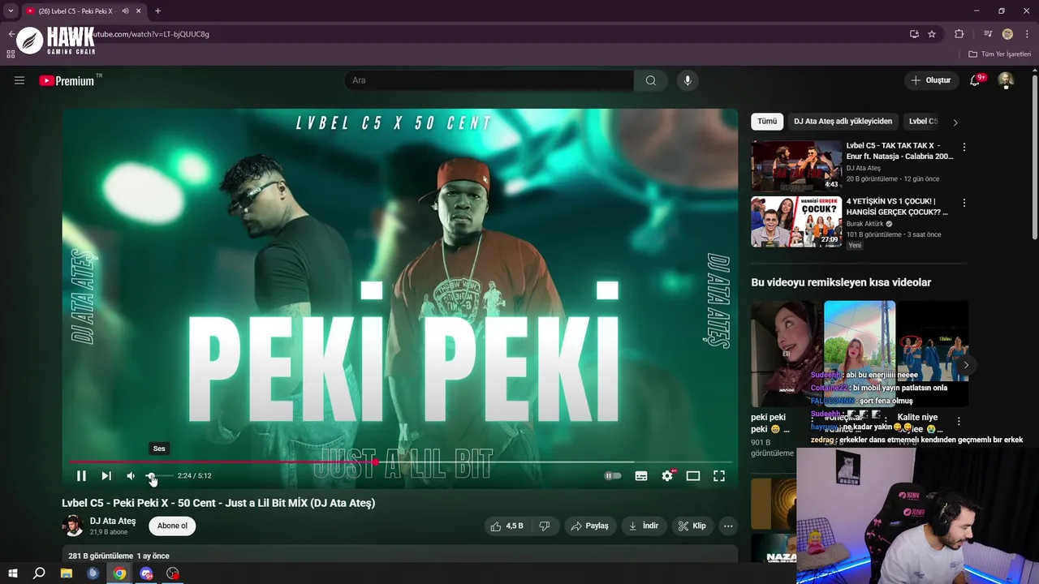Image resolution: width=1039 pixels, height=584 pixels.
Task: Open the 4 YETİŞKİN VS 1 ÇOCUK thumbnail
Action: [796, 221]
